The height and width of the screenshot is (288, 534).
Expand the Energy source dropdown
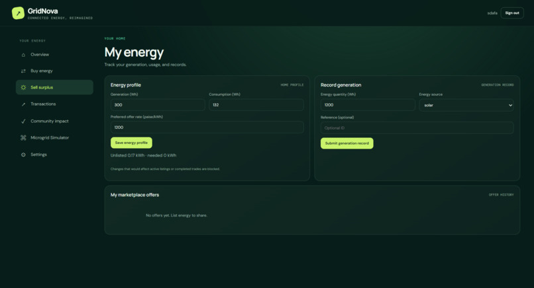pos(466,105)
